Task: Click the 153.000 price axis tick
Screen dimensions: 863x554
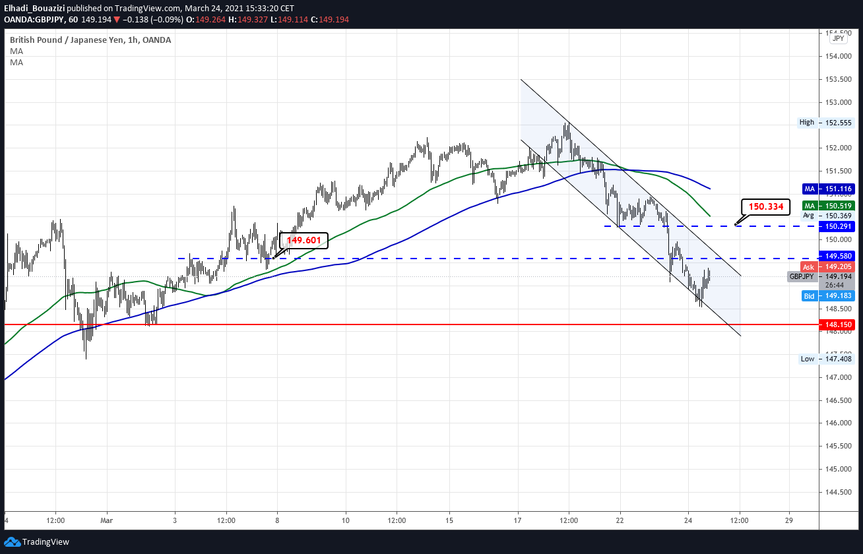Action: [x=839, y=103]
